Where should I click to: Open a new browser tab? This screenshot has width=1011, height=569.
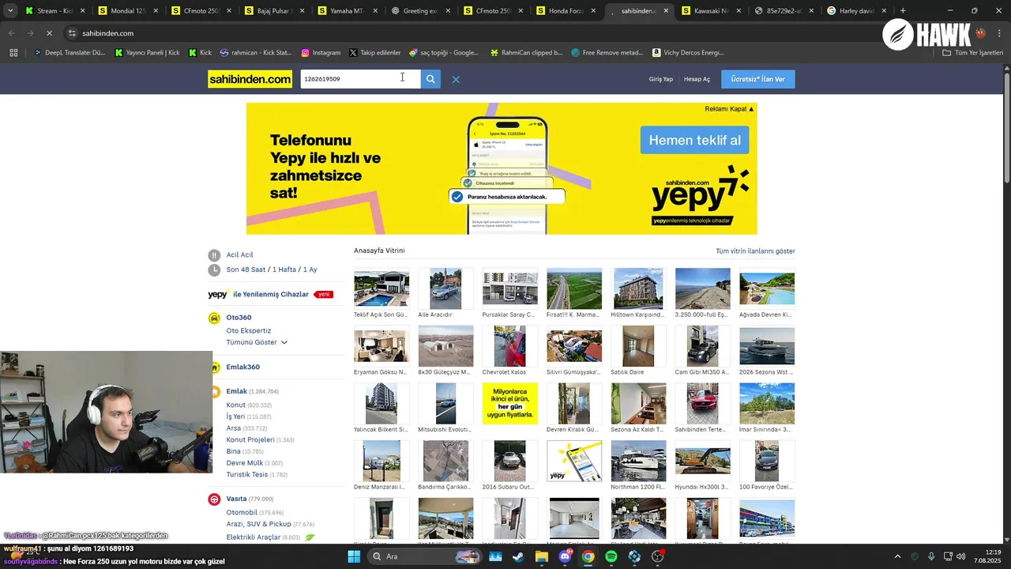[903, 11]
